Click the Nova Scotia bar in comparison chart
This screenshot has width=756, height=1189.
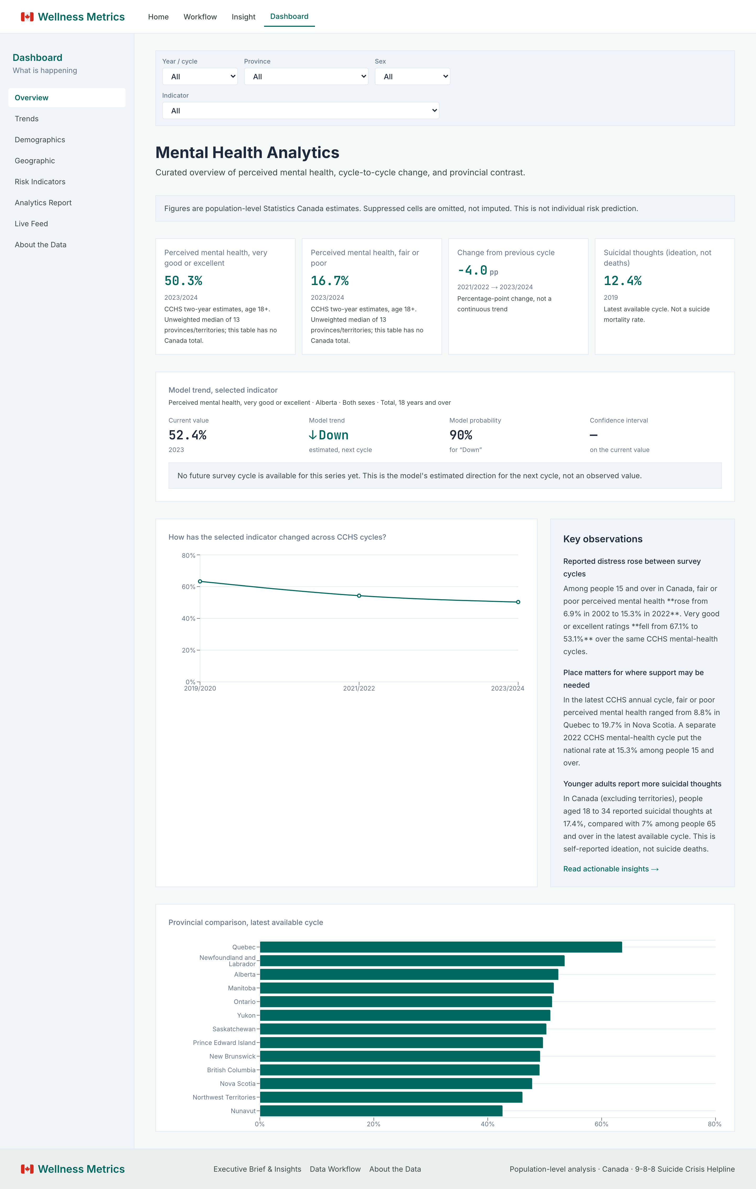(x=396, y=1083)
